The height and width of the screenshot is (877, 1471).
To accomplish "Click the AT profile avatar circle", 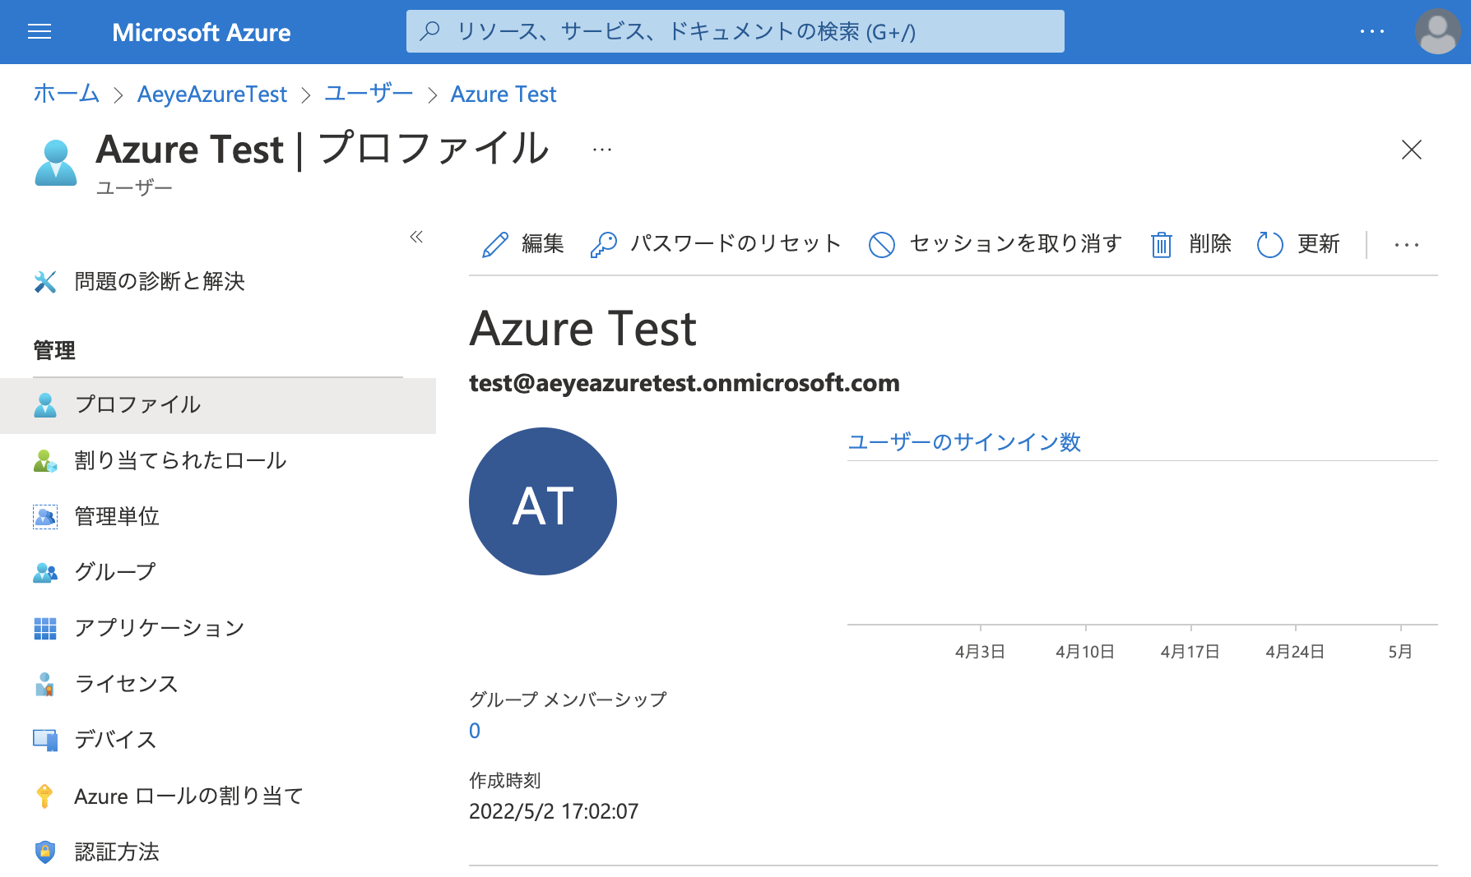I will point(543,501).
